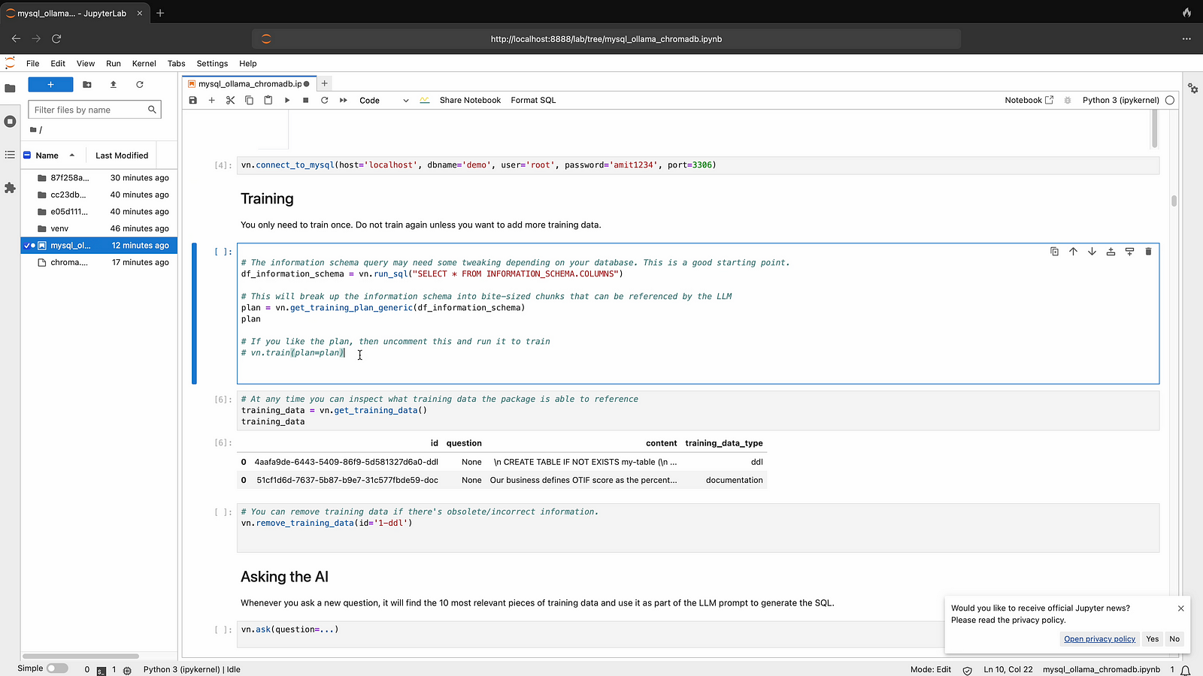Switch to the mysql_ollama_chromadb notebook tab
The height and width of the screenshot is (676, 1203).
250,84
